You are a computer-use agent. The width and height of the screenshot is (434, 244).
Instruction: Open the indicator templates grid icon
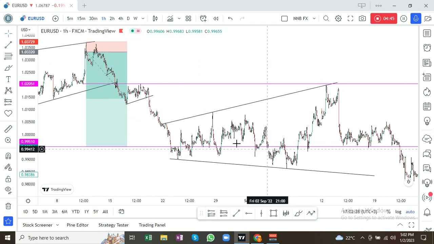(189, 18)
